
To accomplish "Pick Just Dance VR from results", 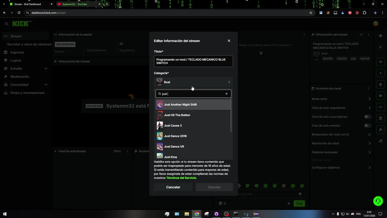I will [x=193, y=147].
